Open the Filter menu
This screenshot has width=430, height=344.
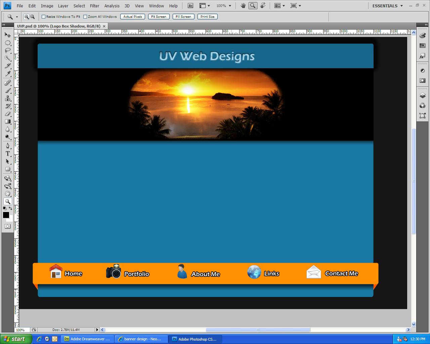pyautogui.click(x=94, y=6)
